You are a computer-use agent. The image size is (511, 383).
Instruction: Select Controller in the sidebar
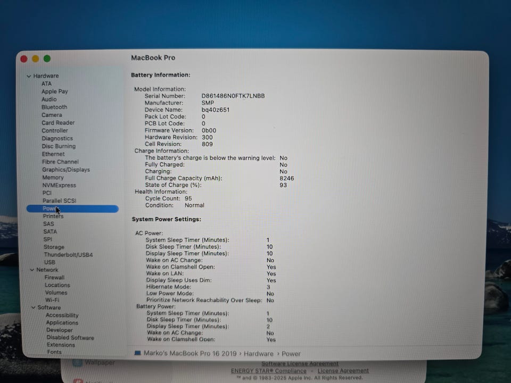pyautogui.click(x=55, y=131)
